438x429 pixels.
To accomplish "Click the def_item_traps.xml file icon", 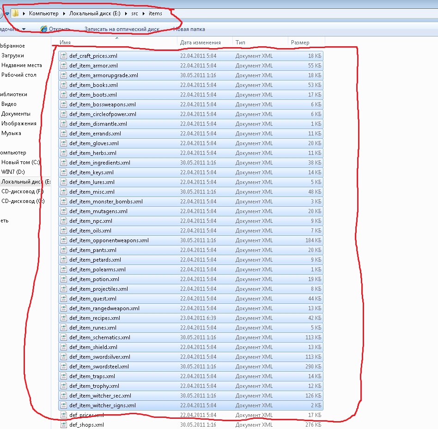I will pyautogui.click(x=64, y=376).
